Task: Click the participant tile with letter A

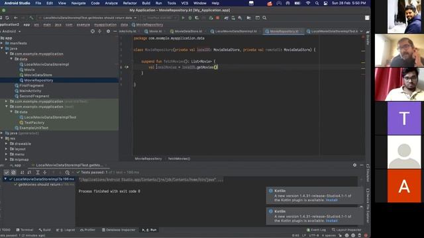Action: 404,186
